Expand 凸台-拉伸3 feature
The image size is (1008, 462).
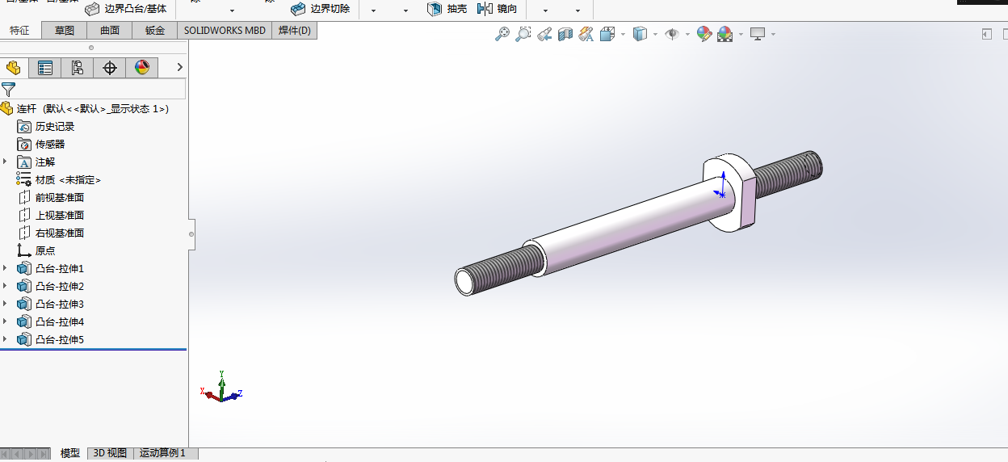click(5, 304)
